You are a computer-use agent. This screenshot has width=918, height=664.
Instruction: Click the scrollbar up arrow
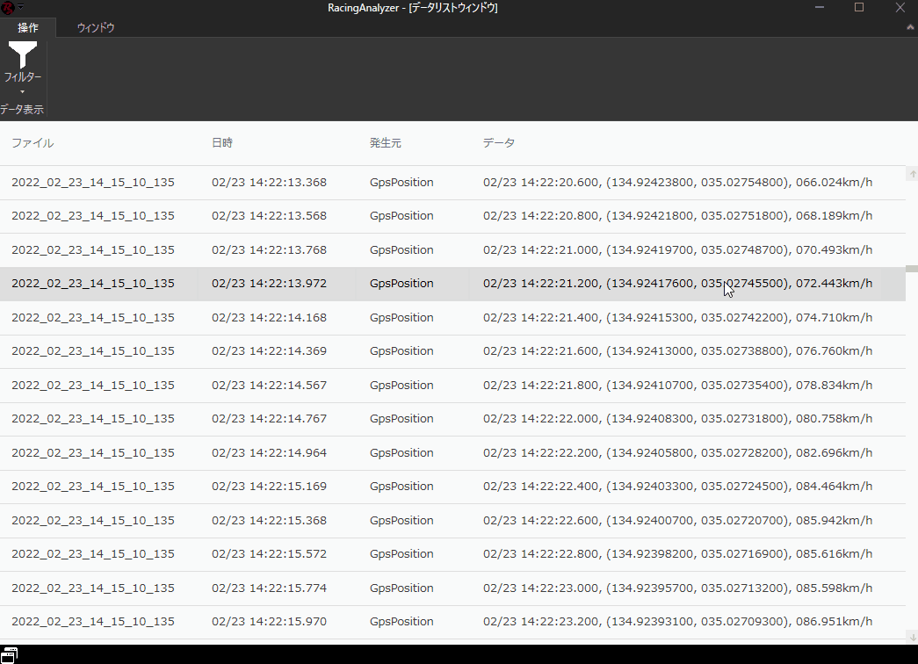[913, 174]
